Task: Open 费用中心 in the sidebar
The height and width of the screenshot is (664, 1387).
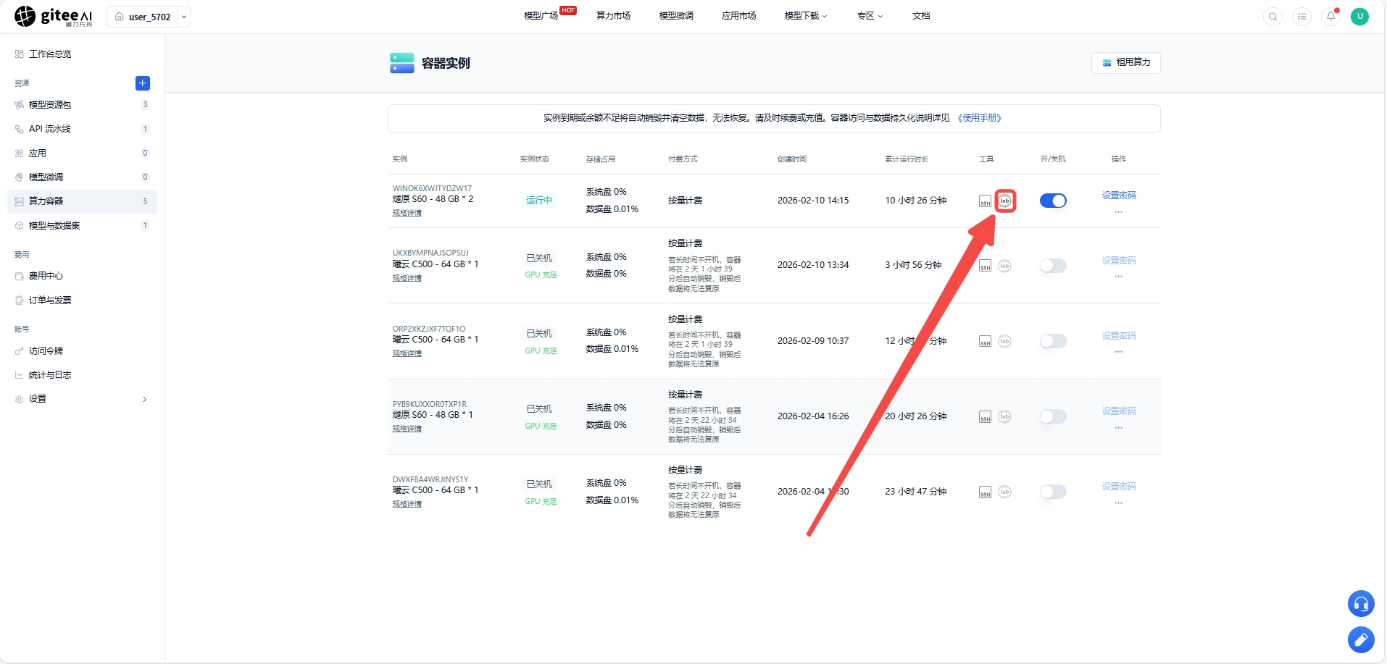Action: [x=82, y=276]
